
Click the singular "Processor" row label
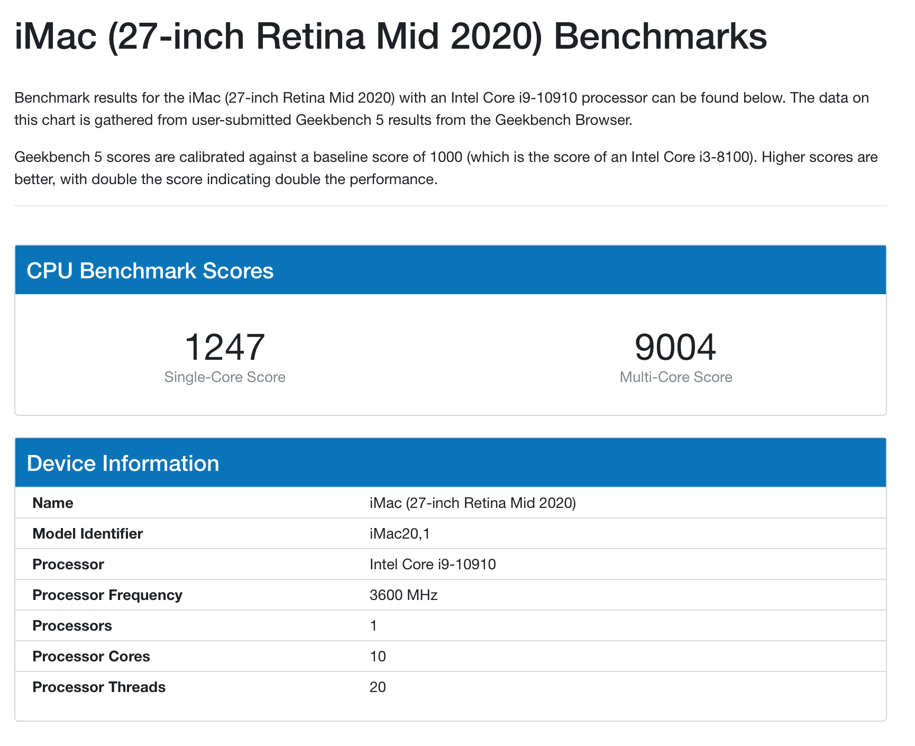click(x=68, y=564)
